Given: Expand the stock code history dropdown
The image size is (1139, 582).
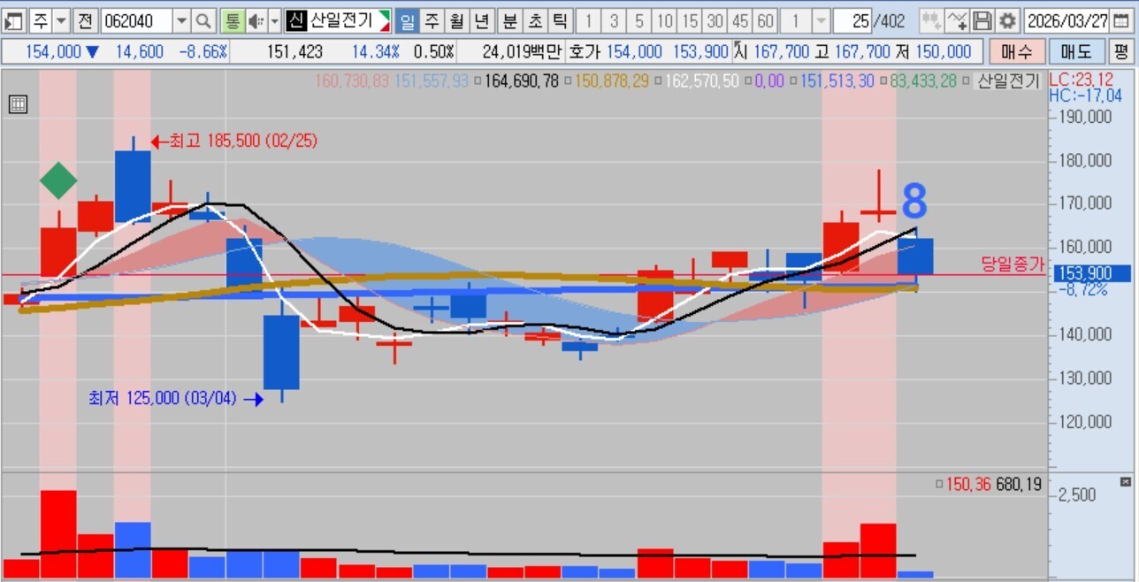Looking at the screenshot, I should pos(181,20).
